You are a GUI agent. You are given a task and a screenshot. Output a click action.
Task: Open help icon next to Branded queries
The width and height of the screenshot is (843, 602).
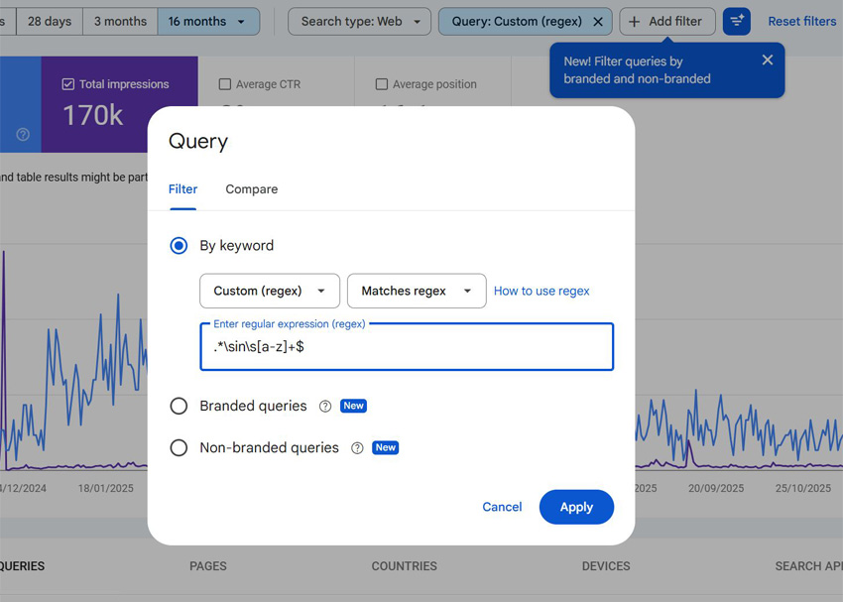click(324, 407)
